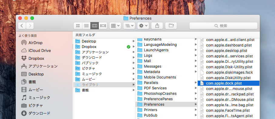Select ダウンロード folder in first column
This screenshot has width=275, height=119.
coord(104,58)
